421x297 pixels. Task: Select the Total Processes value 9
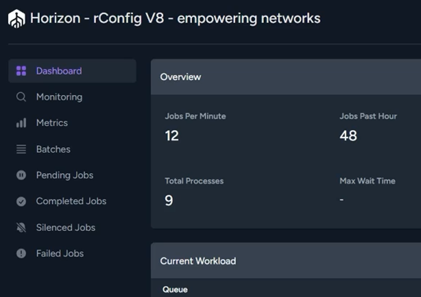[x=169, y=200]
